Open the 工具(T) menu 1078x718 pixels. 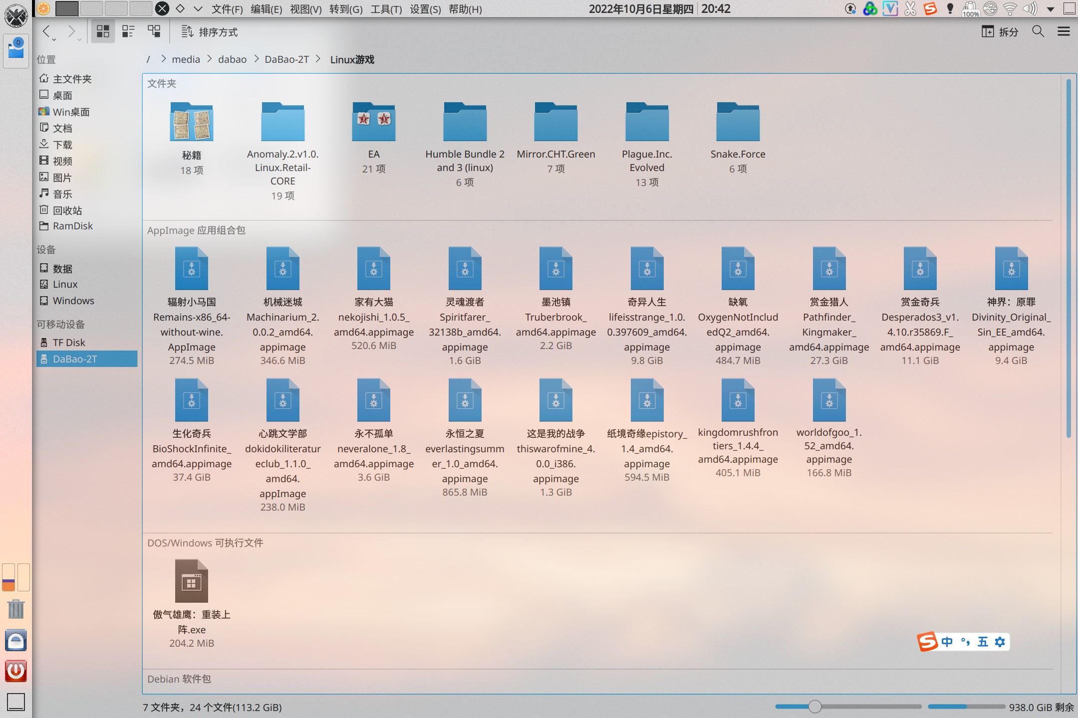pos(386,9)
